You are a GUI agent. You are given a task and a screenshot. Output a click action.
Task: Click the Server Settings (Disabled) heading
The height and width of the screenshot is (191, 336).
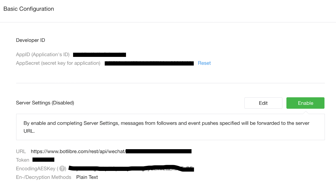coord(45,103)
